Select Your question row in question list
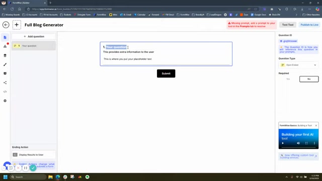 pyautogui.click(x=34, y=46)
